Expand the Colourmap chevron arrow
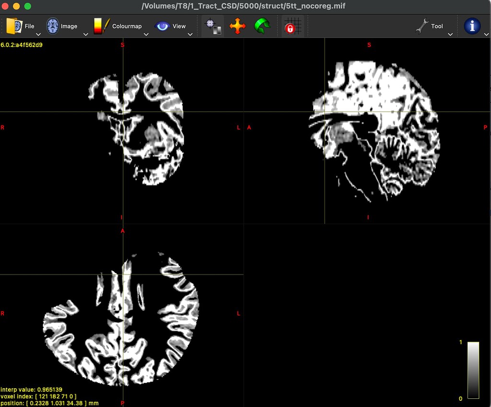491x407 pixels. pos(146,34)
